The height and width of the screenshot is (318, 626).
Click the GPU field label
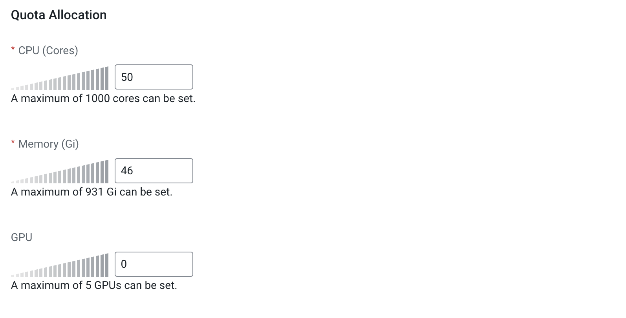pyautogui.click(x=22, y=237)
